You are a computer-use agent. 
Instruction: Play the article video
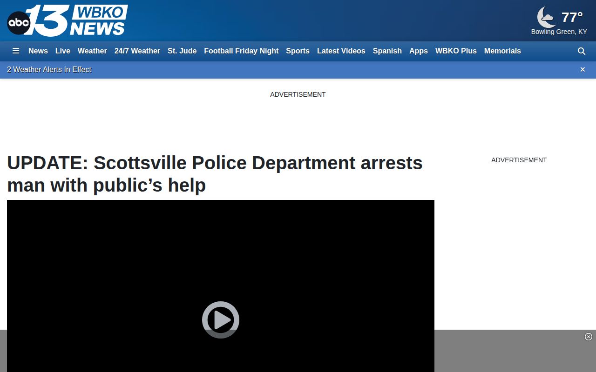(x=221, y=320)
